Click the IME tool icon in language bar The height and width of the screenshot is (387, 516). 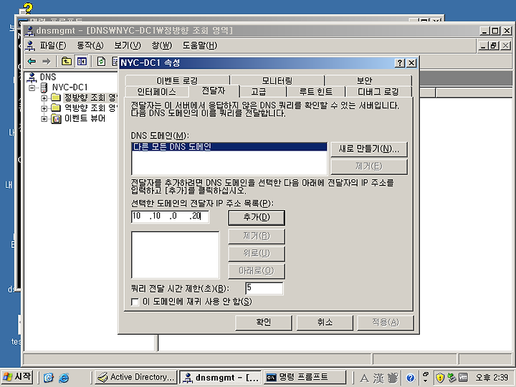(x=393, y=378)
